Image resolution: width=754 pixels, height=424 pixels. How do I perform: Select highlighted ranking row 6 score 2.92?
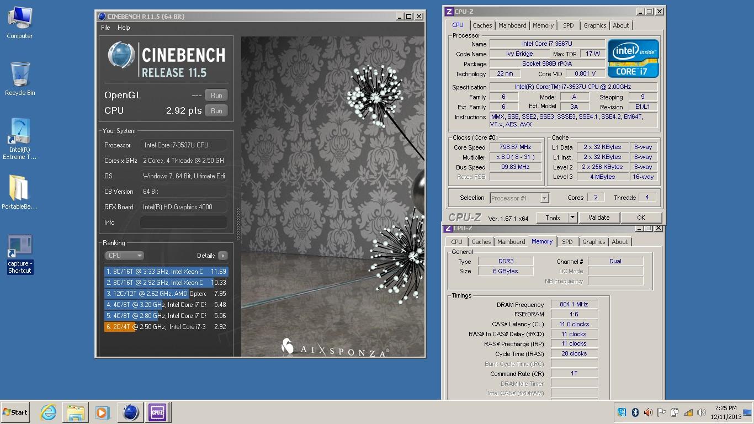[166, 327]
